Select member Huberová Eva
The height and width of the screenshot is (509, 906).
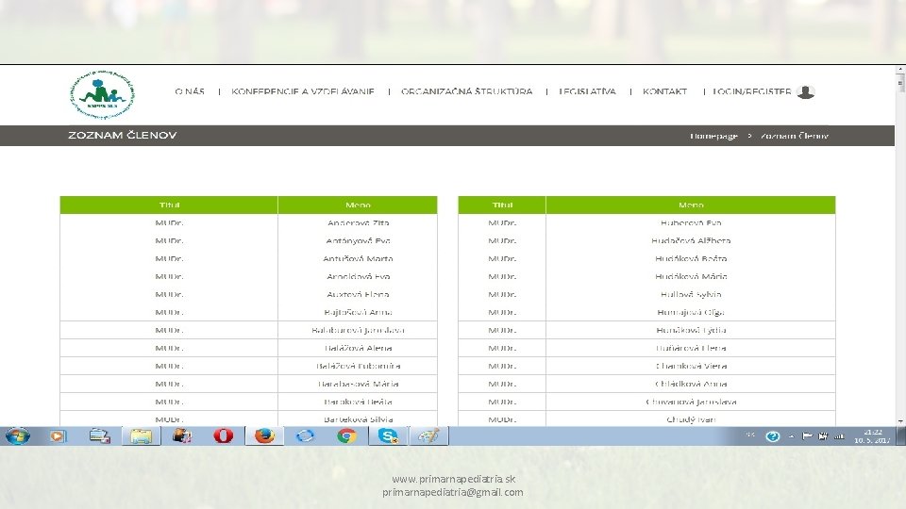(691, 222)
